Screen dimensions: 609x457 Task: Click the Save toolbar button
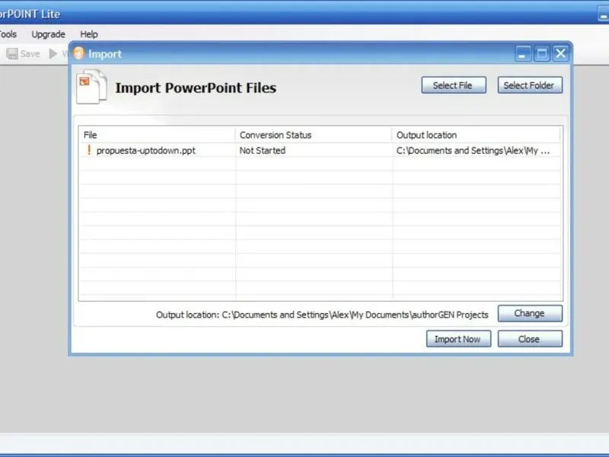[x=24, y=53]
